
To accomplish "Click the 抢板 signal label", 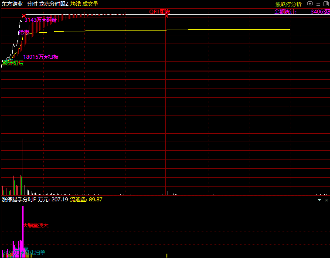I will [24, 32].
